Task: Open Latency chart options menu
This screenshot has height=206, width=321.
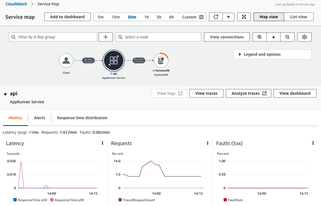Action: tap(103, 143)
